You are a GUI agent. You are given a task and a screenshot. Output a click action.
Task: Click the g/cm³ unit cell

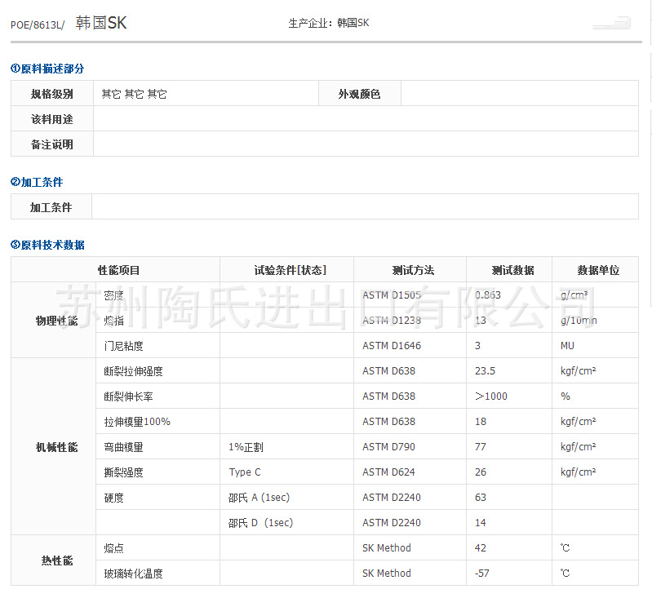596,295
